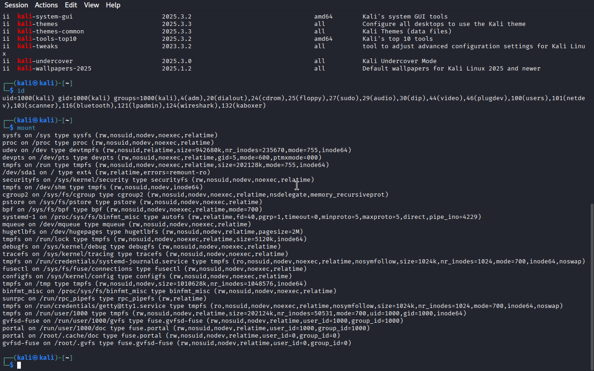This screenshot has height=371, width=594.
Task: Click the kali-system-gui package name
Action: (x=45, y=17)
